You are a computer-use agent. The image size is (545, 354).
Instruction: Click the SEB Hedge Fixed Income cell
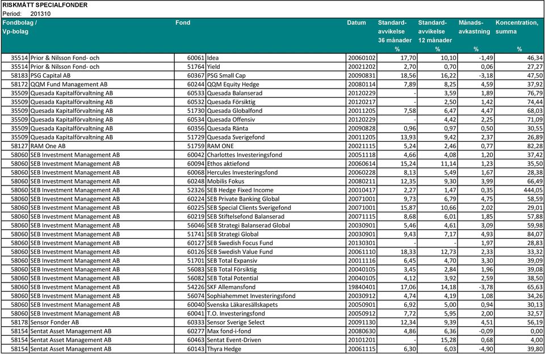[276, 191]
